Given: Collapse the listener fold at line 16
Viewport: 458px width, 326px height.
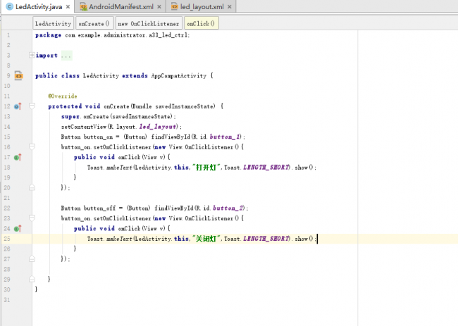Looking at the screenshot, I should 32,146.
